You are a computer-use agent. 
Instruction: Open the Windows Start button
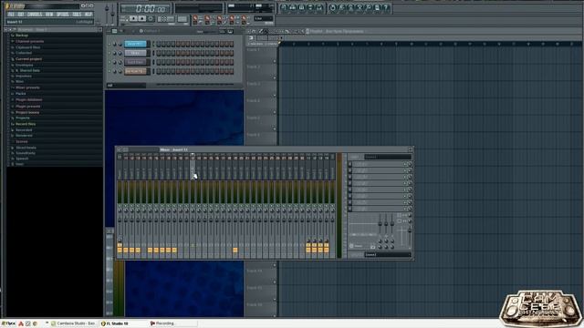pos(8,323)
